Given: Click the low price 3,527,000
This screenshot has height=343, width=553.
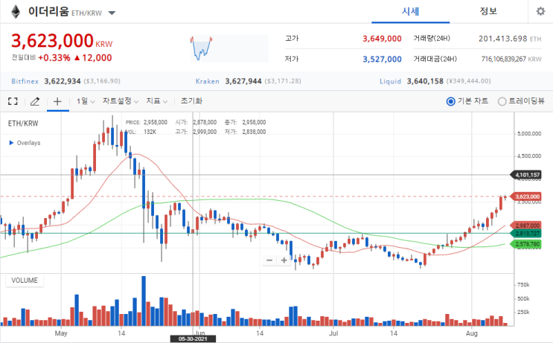Looking at the screenshot, I should [x=382, y=60].
